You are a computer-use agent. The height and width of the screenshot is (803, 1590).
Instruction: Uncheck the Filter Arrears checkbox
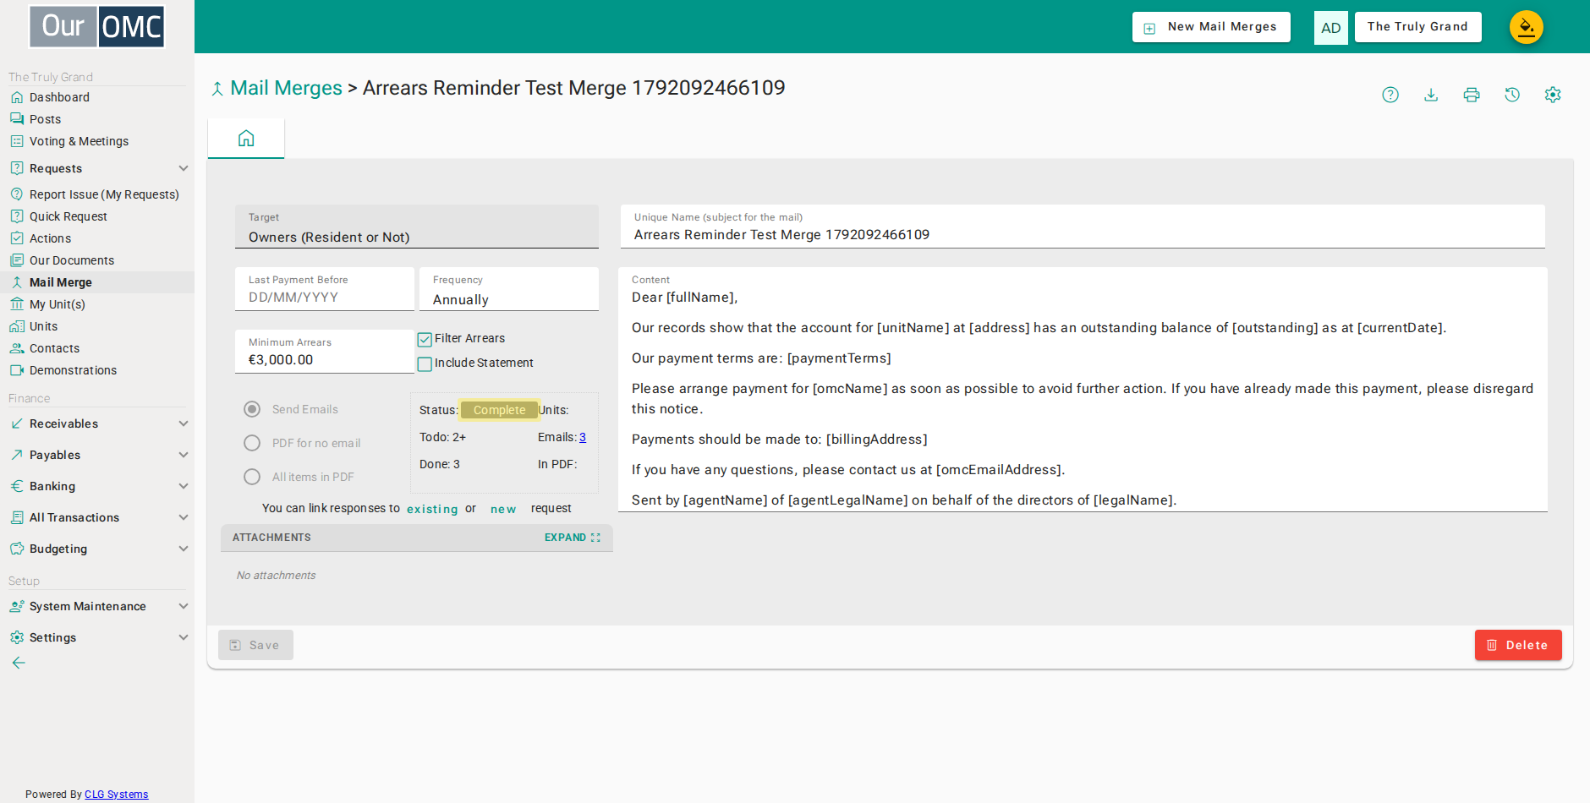[425, 340]
